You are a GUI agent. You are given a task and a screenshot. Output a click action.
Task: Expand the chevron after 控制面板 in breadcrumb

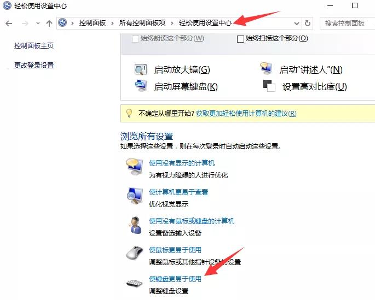point(115,23)
